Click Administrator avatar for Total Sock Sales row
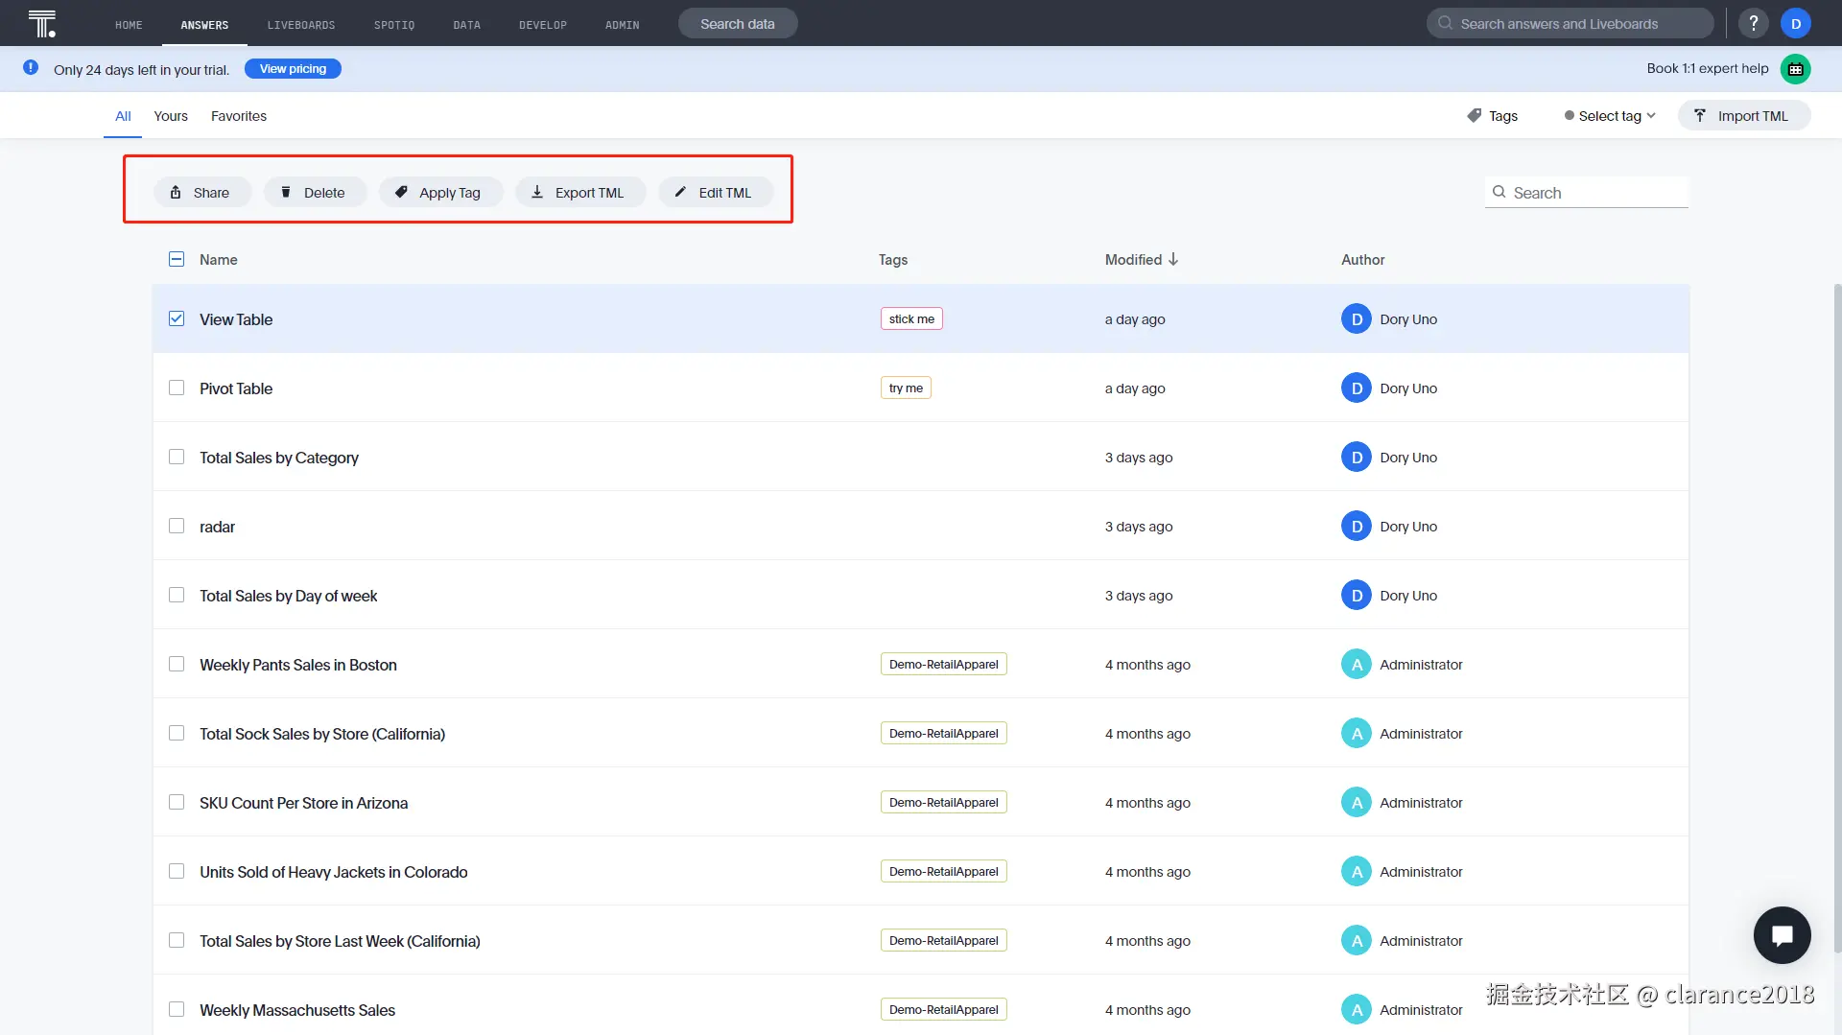Image resolution: width=1842 pixels, height=1035 pixels. (1357, 734)
